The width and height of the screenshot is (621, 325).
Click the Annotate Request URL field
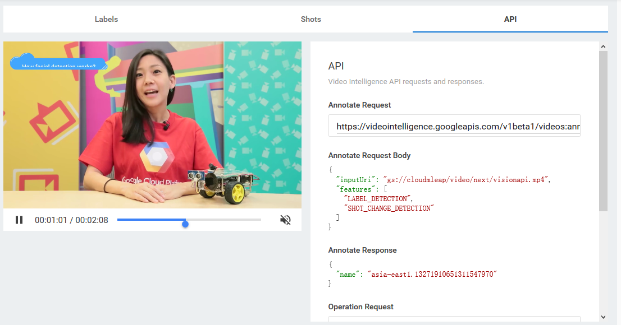tap(454, 126)
